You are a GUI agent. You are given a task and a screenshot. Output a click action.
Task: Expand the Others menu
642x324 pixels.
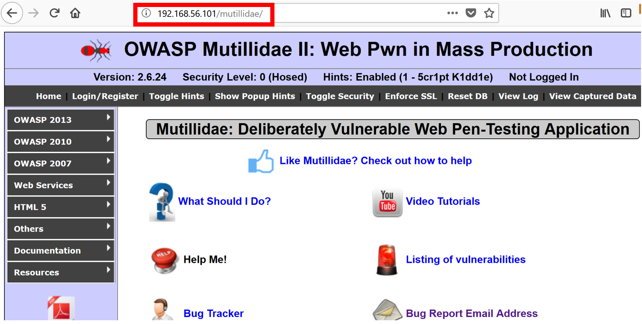point(61,229)
